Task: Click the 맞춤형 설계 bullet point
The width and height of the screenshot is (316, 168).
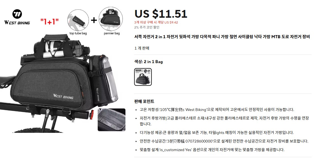Action: pyautogui.click(x=212, y=150)
